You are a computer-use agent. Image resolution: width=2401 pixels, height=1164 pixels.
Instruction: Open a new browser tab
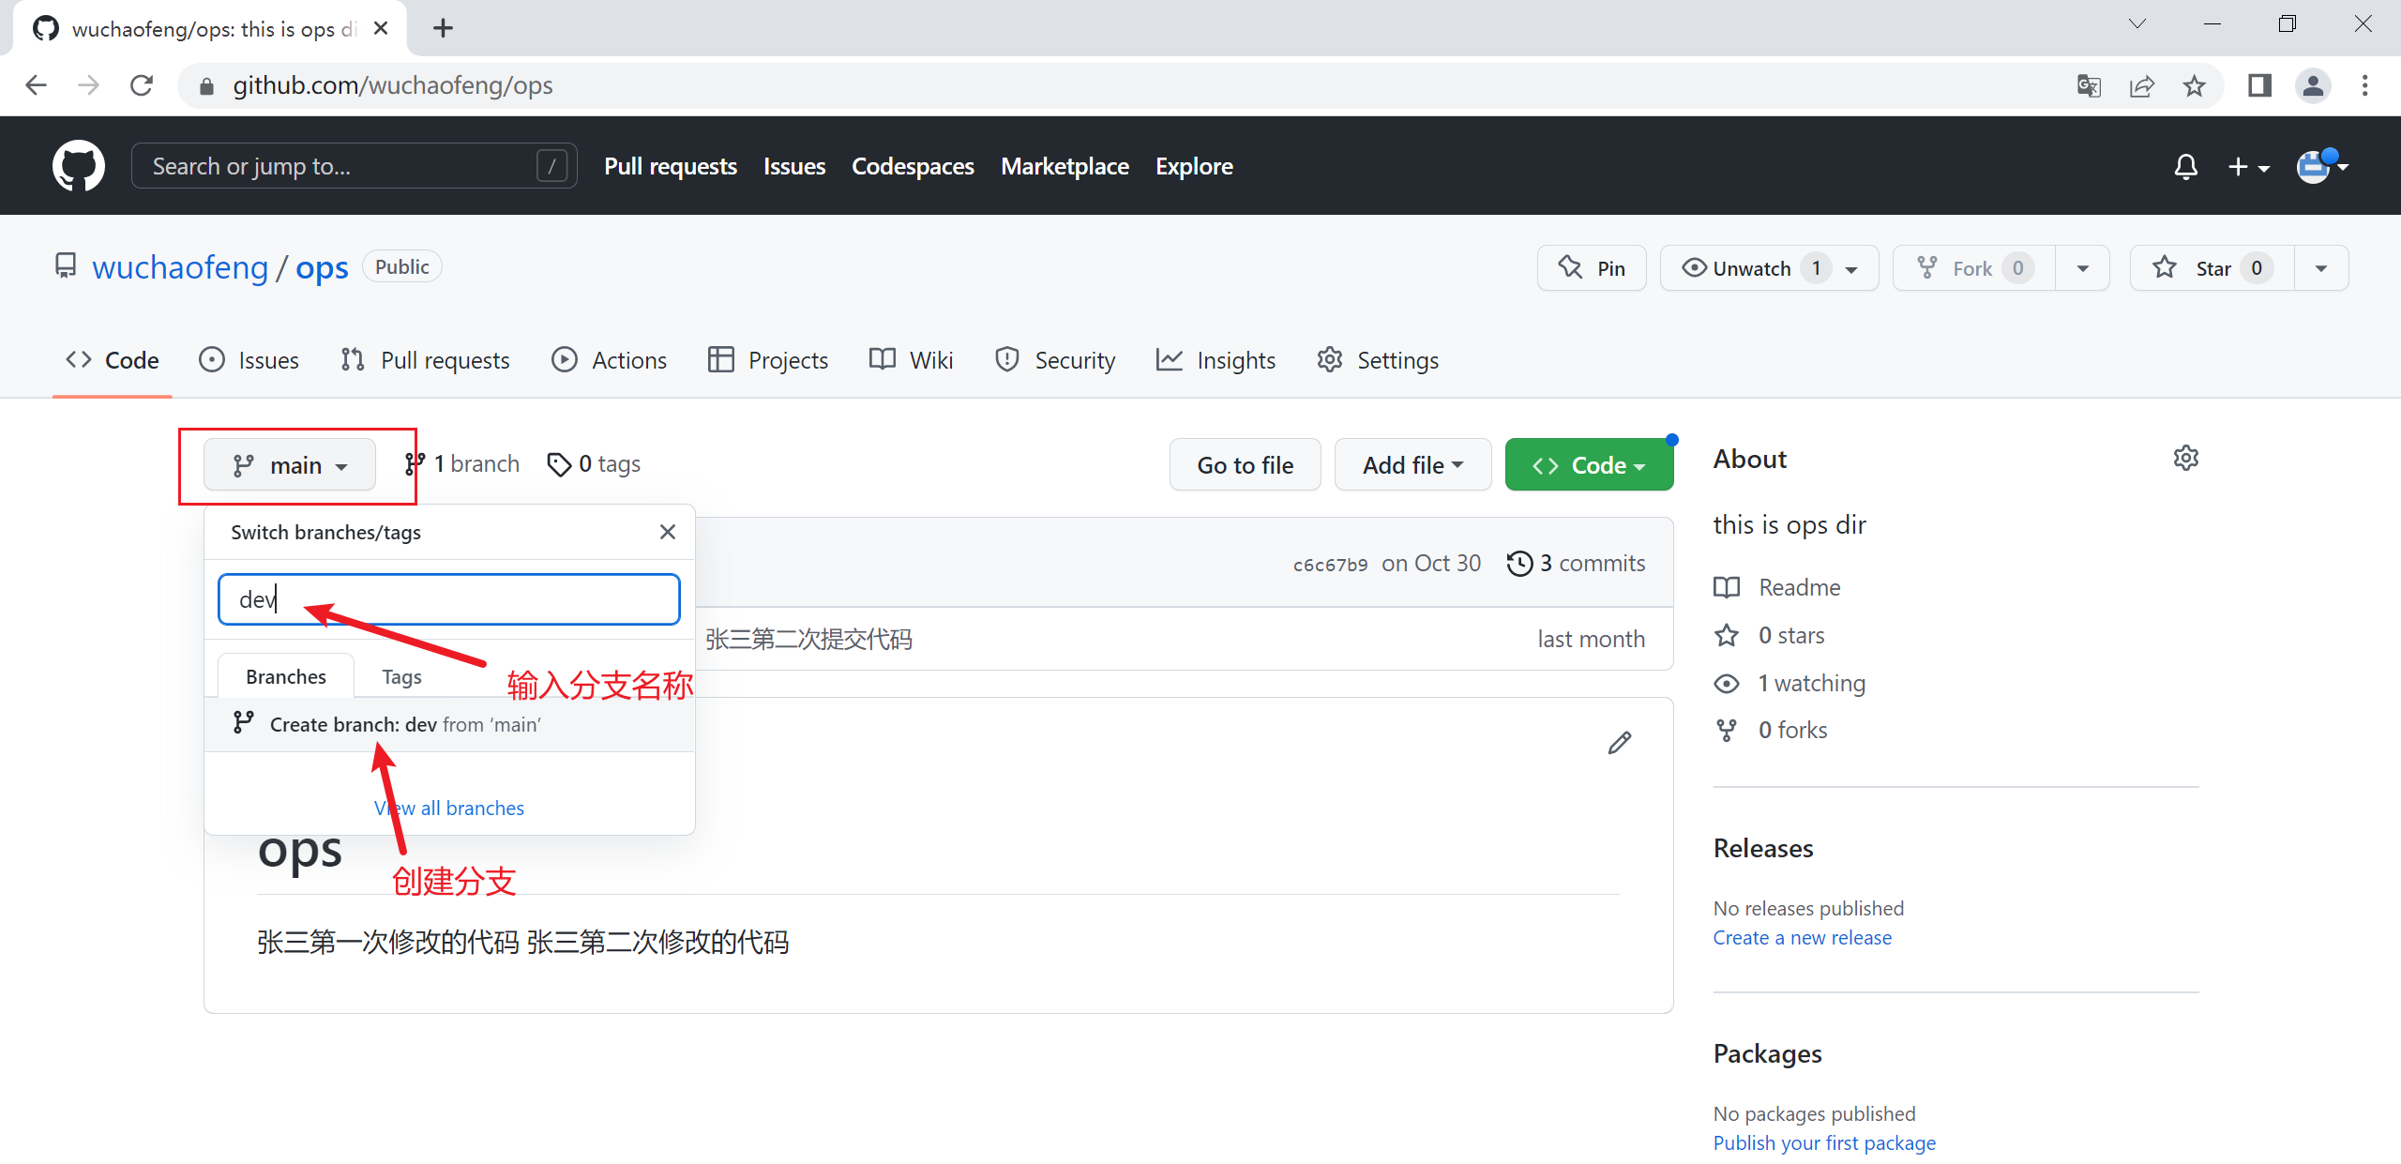[443, 28]
